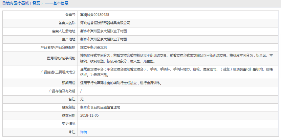This screenshot has width=281, height=140.
Task: Click the 型号规格/包装规格 label
Action: pyautogui.click(x=61, y=58)
